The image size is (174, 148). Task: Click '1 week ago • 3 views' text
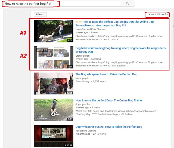(x=87, y=33)
